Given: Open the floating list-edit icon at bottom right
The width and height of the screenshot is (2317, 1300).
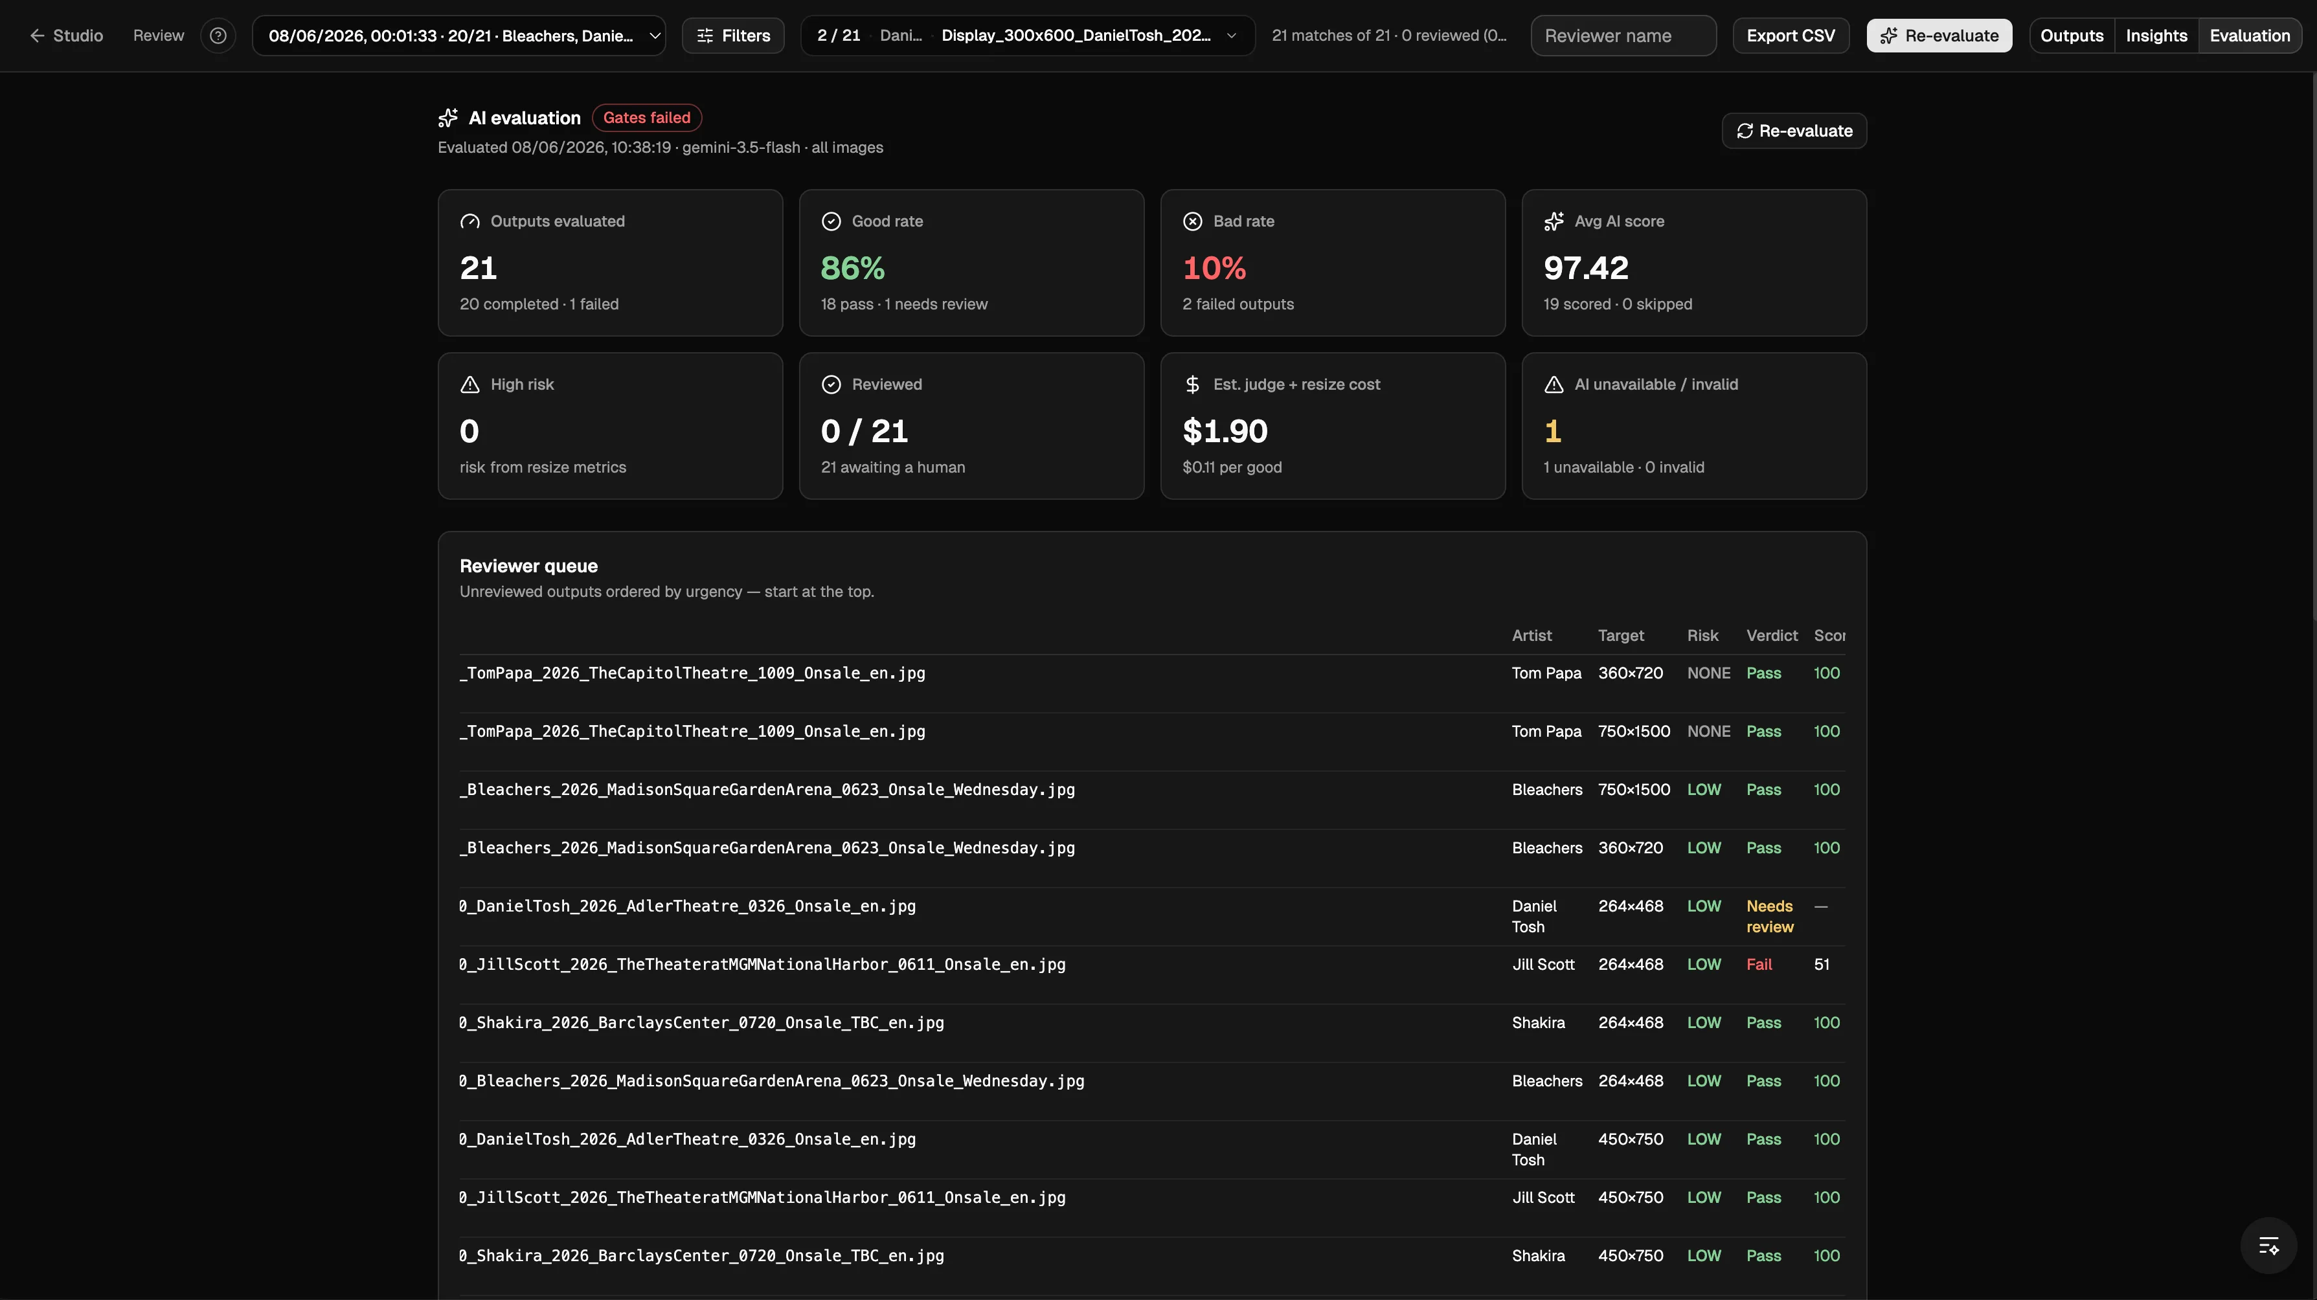Looking at the screenshot, I should 2268,1245.
